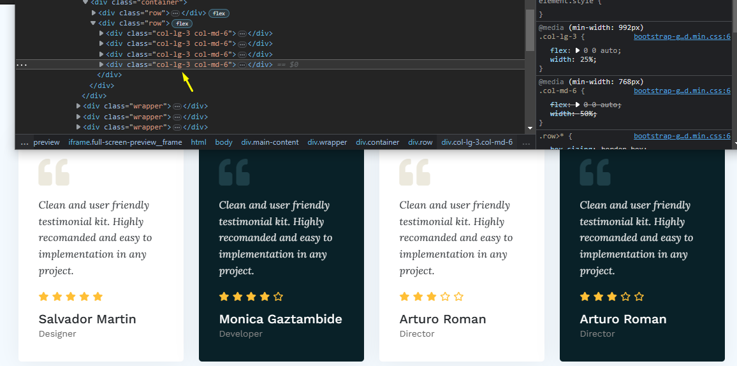This screenshot has width=737, height=366.
Task: Collapse the expanded div class="row" node
Action: (x=94, y=23)
